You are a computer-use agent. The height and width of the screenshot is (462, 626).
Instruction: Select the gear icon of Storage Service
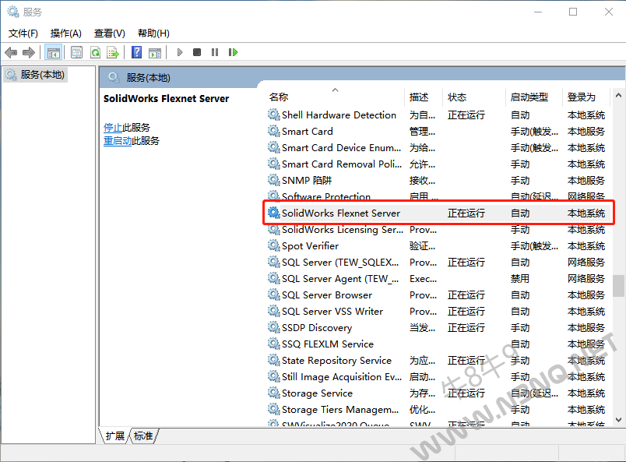pyautogui.click(x=273, y=393)
